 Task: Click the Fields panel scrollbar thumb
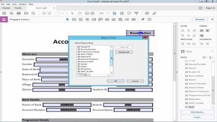point(213,90)
